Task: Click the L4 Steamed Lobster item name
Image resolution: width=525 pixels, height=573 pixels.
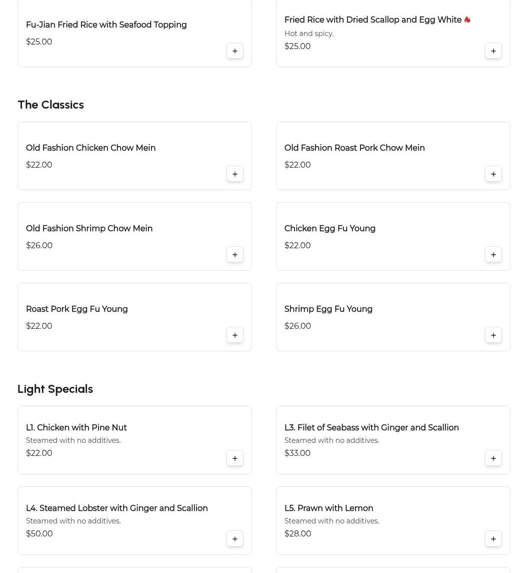Action: (x=116, y=508)
